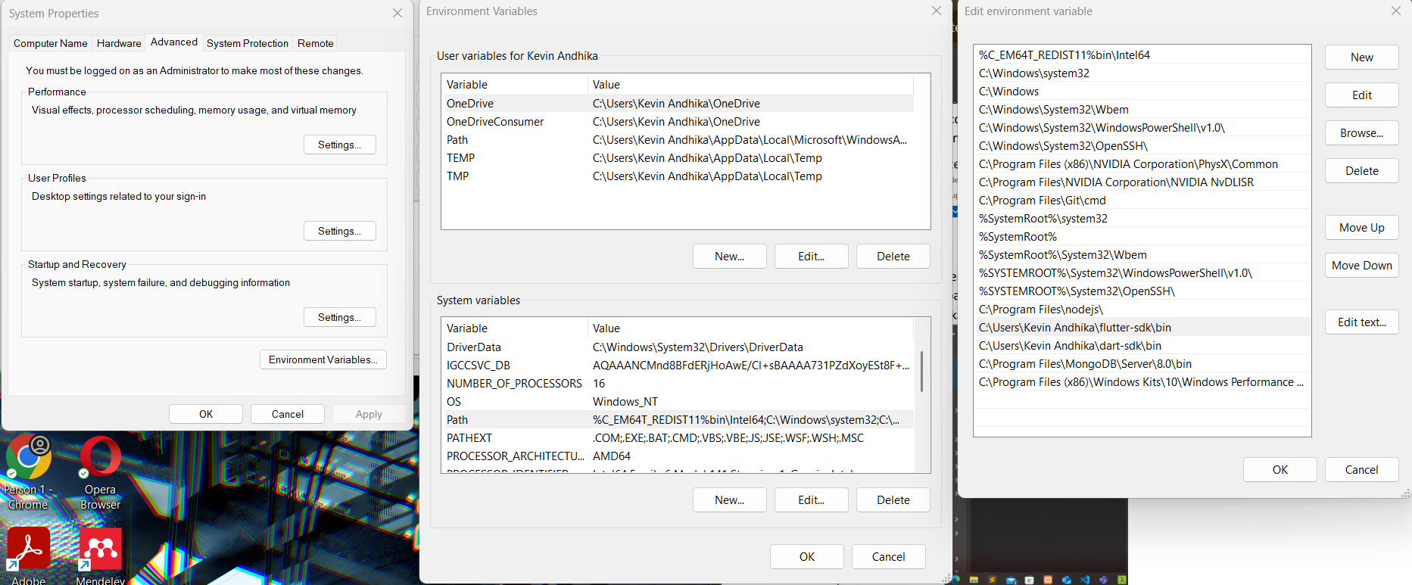Open Microsoft Store from the taskbar
The image size is (1412, 585).
(1029, 580)
